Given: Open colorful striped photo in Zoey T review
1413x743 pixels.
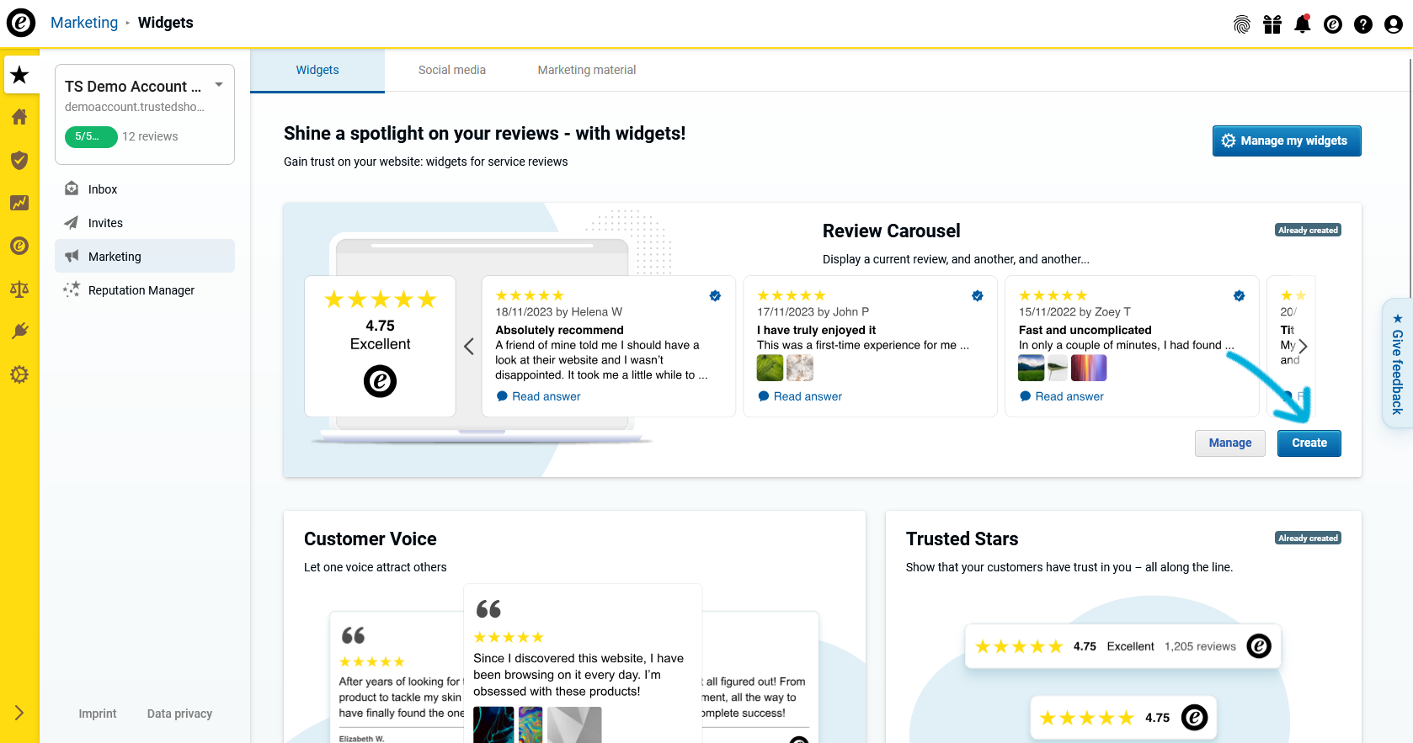Looking at the screenshot, I should tap(1089, 368).
